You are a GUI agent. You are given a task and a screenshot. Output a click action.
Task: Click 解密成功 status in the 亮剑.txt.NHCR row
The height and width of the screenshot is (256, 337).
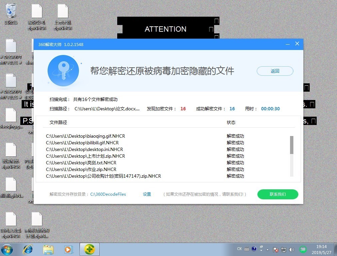coord(235,163)
